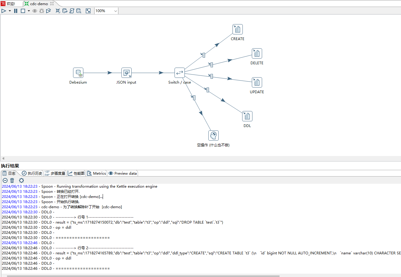
Task: Open the 100% zoom level combo box
Action: point(106,11)
